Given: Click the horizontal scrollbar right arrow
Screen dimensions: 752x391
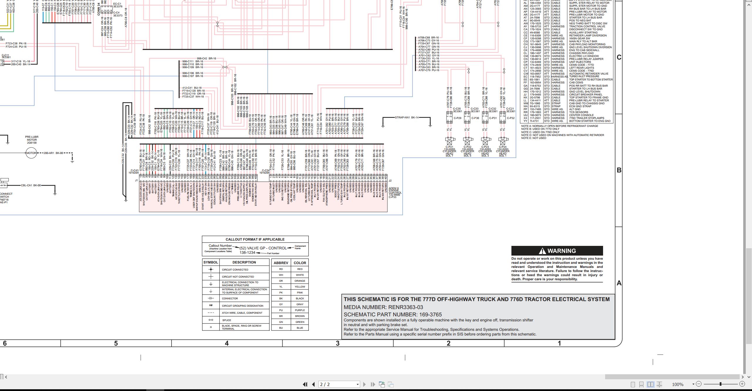Looking at the screenshot, I should tap(743, 377).
